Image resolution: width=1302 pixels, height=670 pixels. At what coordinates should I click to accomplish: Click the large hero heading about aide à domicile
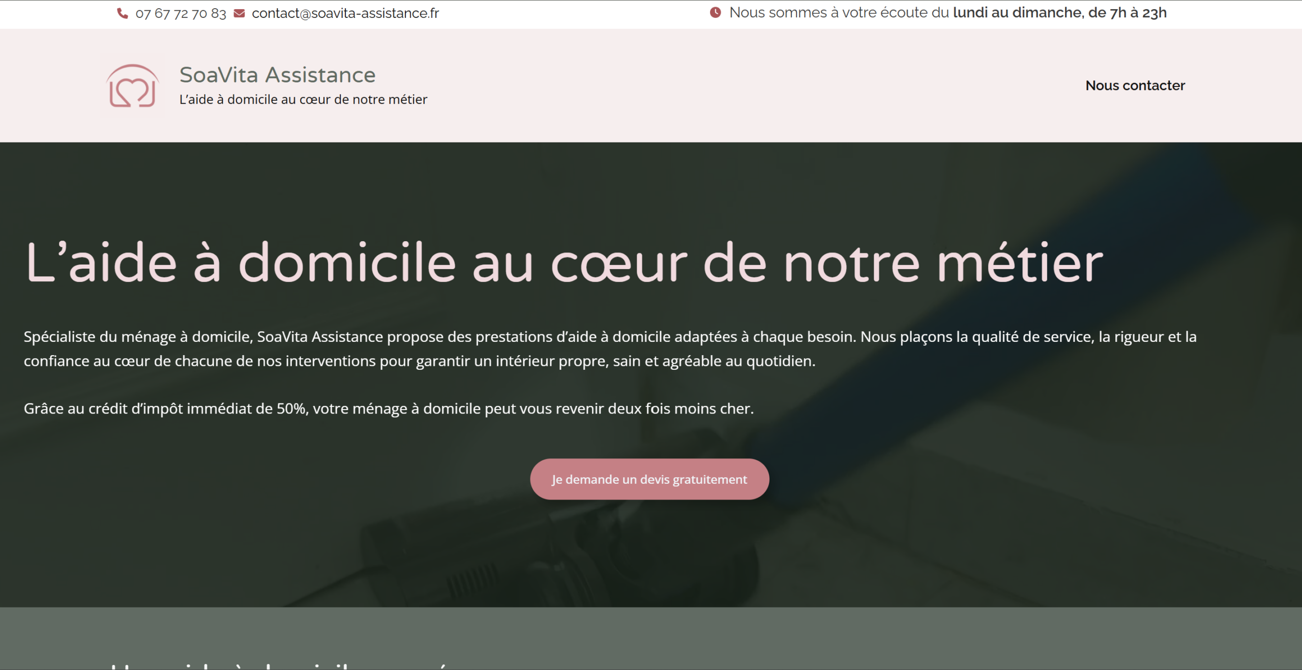(x=565, y=263)
